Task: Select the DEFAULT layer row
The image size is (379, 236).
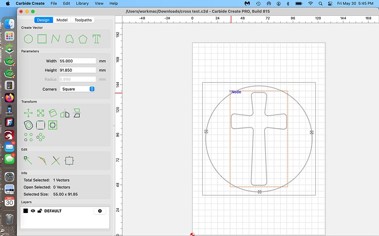Action: click(x=65, y=211)
